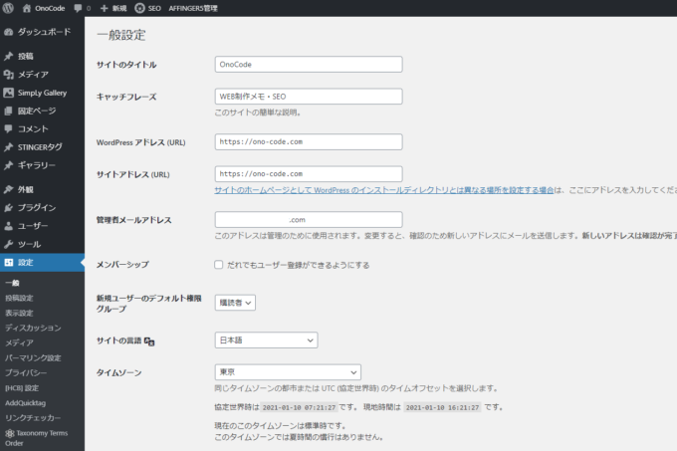Focus the キャッチフレーズ tagline input field

click(x=308, y=97)
